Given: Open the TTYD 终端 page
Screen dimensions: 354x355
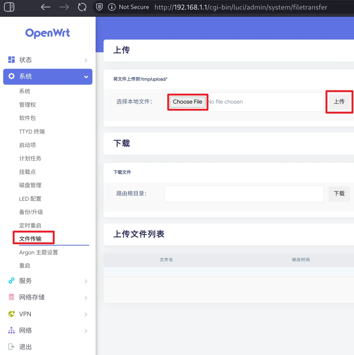Looking at the screenshot, I should click(x=32, y=131).
